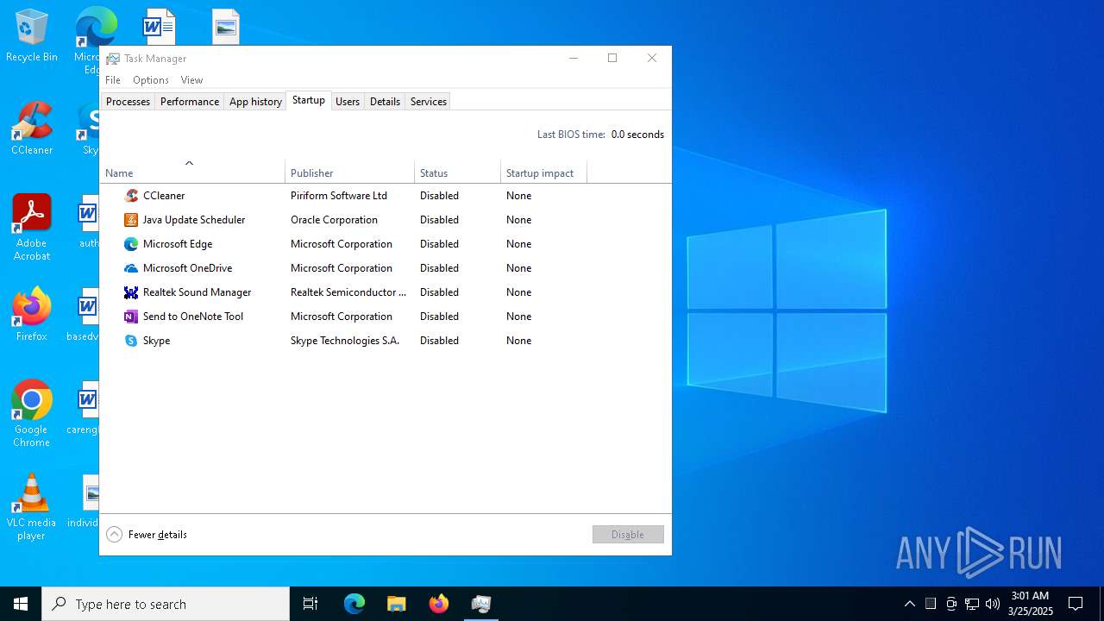Click the 'Piriform Software Ltd' publisher cell
Screen dimensions: 1104x621
point(339,196)
